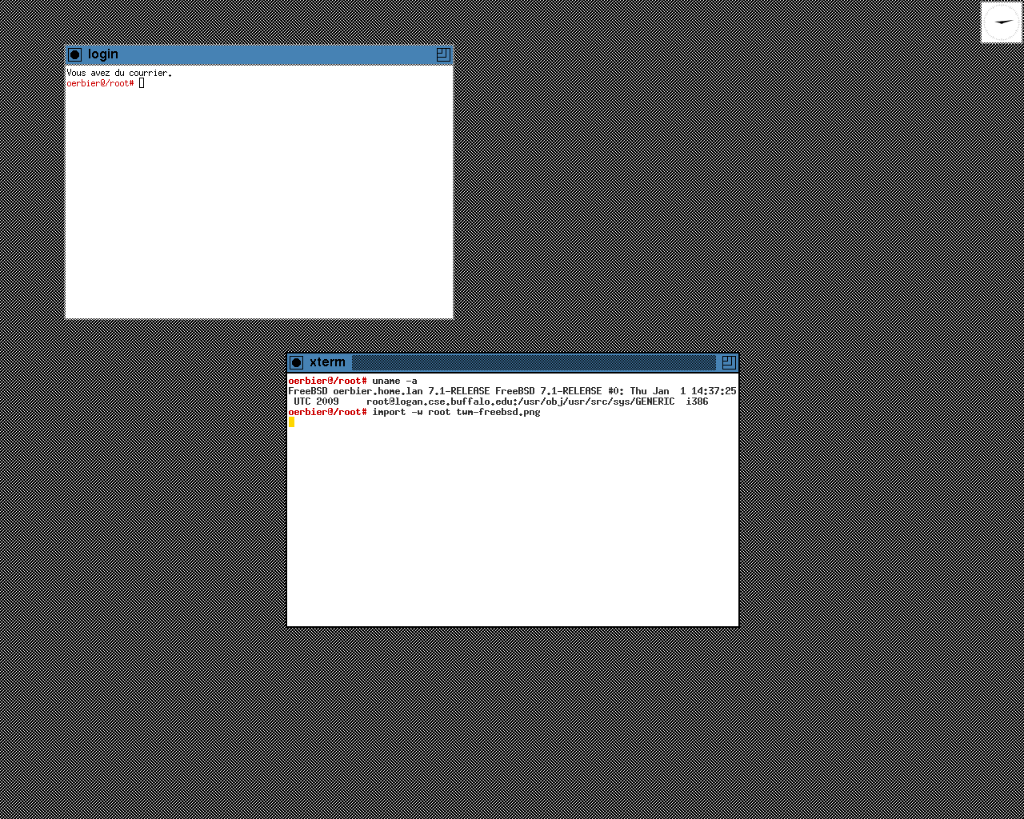Focus the blank area of the login terminal
The width and height of the screenshot is (1024, 819).
[x=258, y=208]
